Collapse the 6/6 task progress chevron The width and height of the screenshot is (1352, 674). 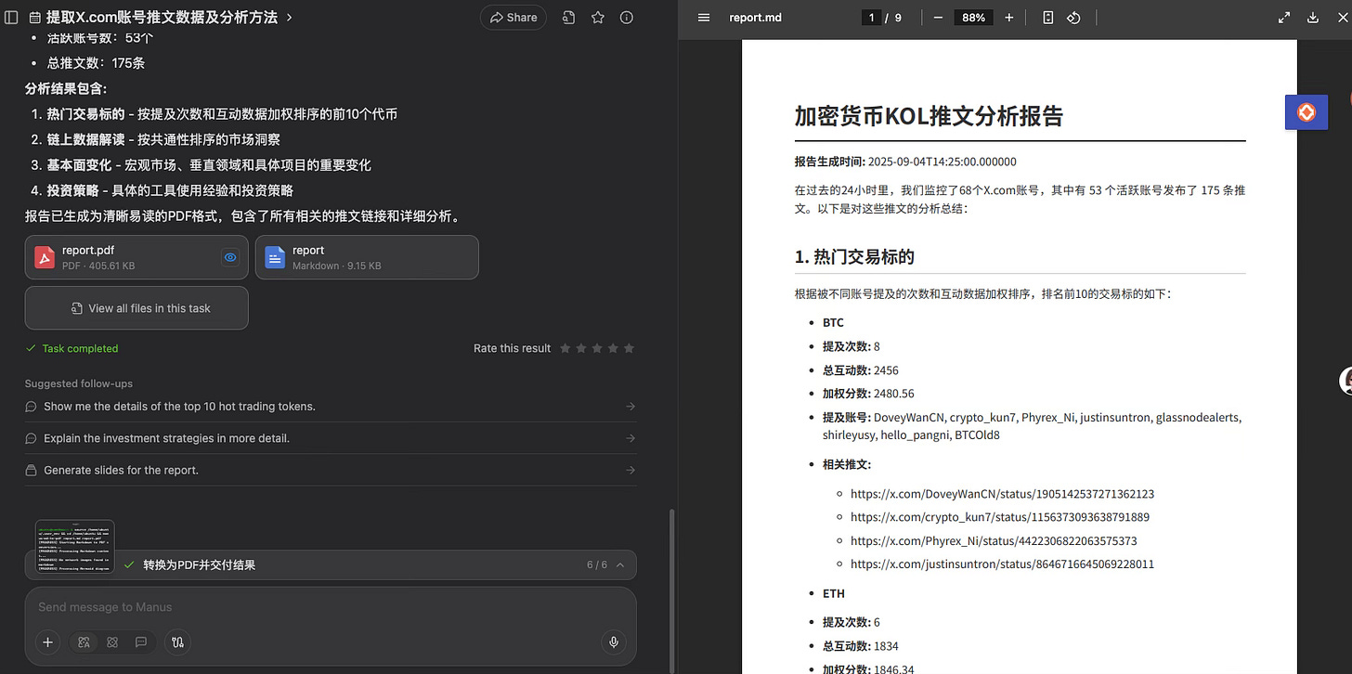(620, 564)
